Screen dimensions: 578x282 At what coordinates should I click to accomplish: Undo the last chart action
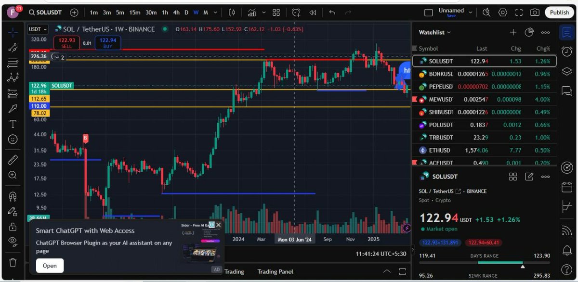click(332, 13)
